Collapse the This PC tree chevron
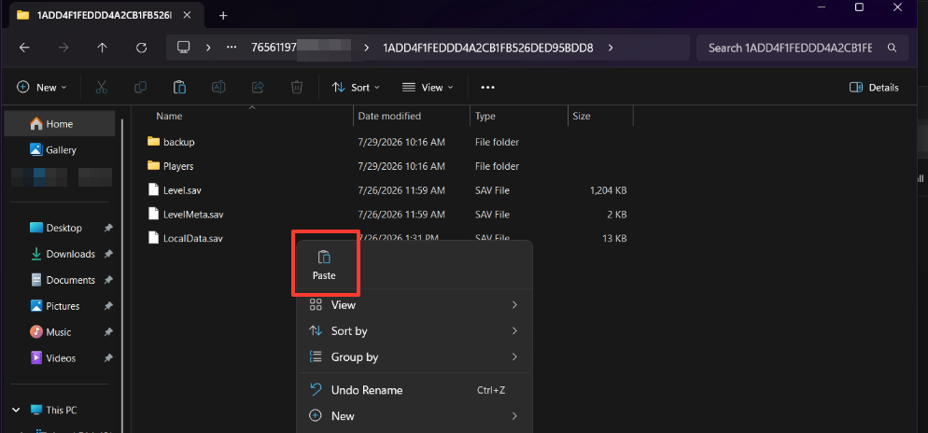The height and width of the screenshot is (433, 928). pos(15,410)
